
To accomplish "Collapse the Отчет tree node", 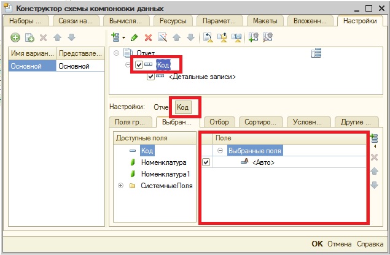I will click(x=116, y=54).
